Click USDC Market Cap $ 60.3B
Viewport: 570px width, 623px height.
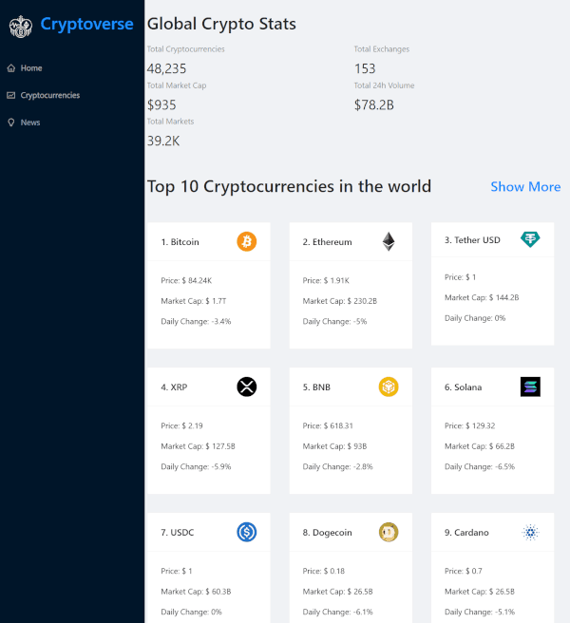tap(196, 592)
